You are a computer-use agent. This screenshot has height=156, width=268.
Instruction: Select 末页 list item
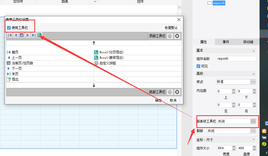50,74
